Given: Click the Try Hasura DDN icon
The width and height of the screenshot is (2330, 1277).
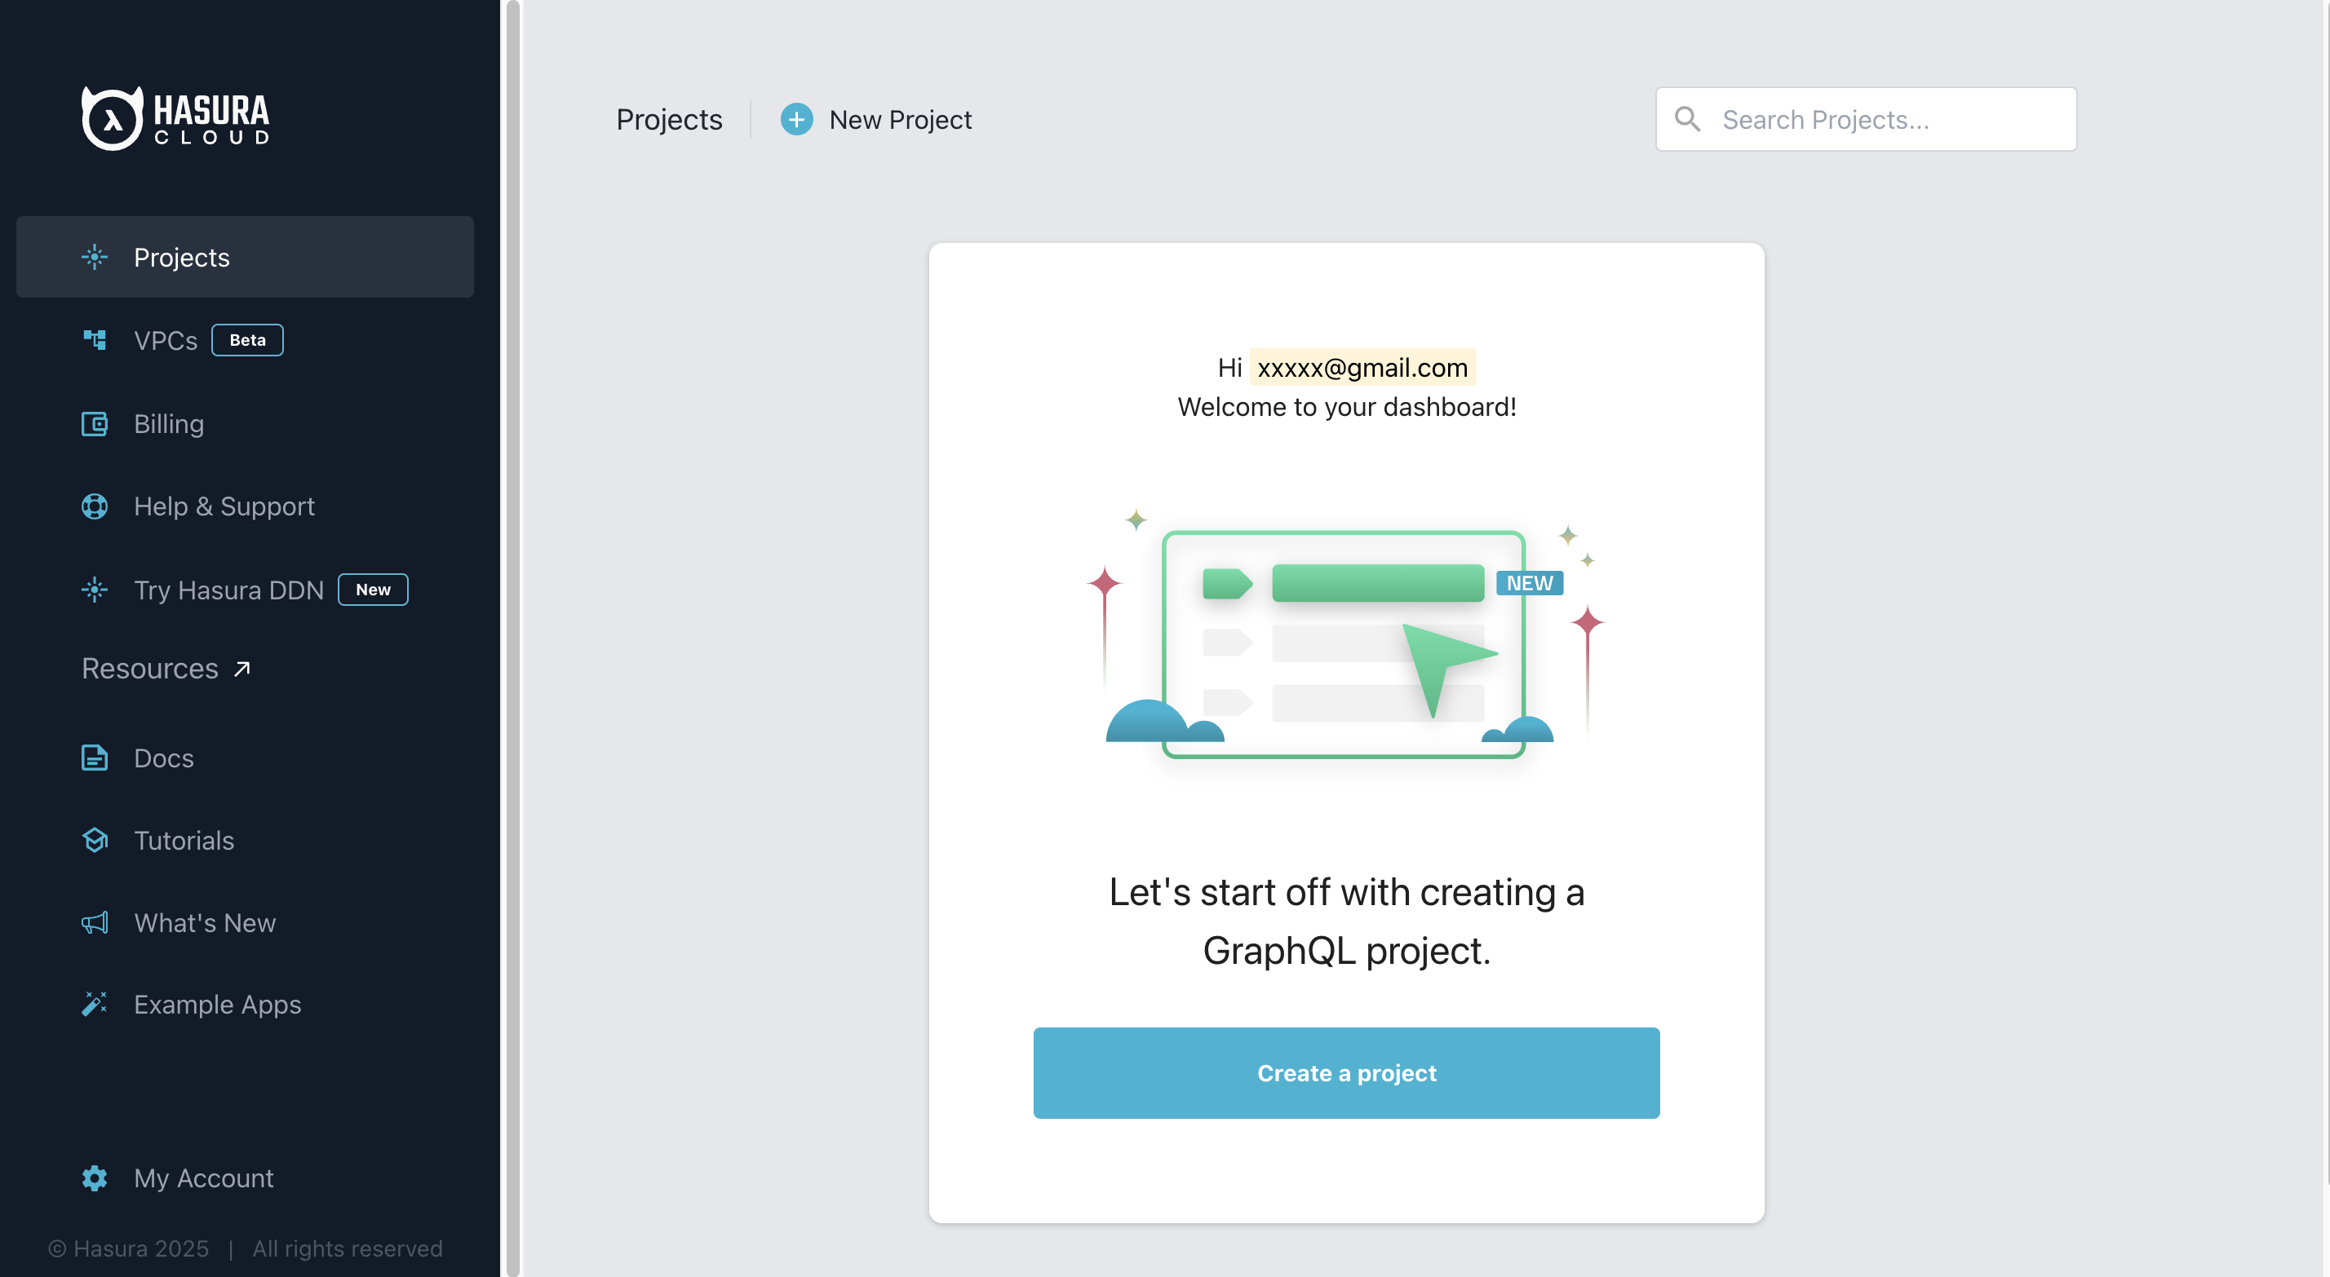Looking at the screenshot, I should click(x=94, y=590).
